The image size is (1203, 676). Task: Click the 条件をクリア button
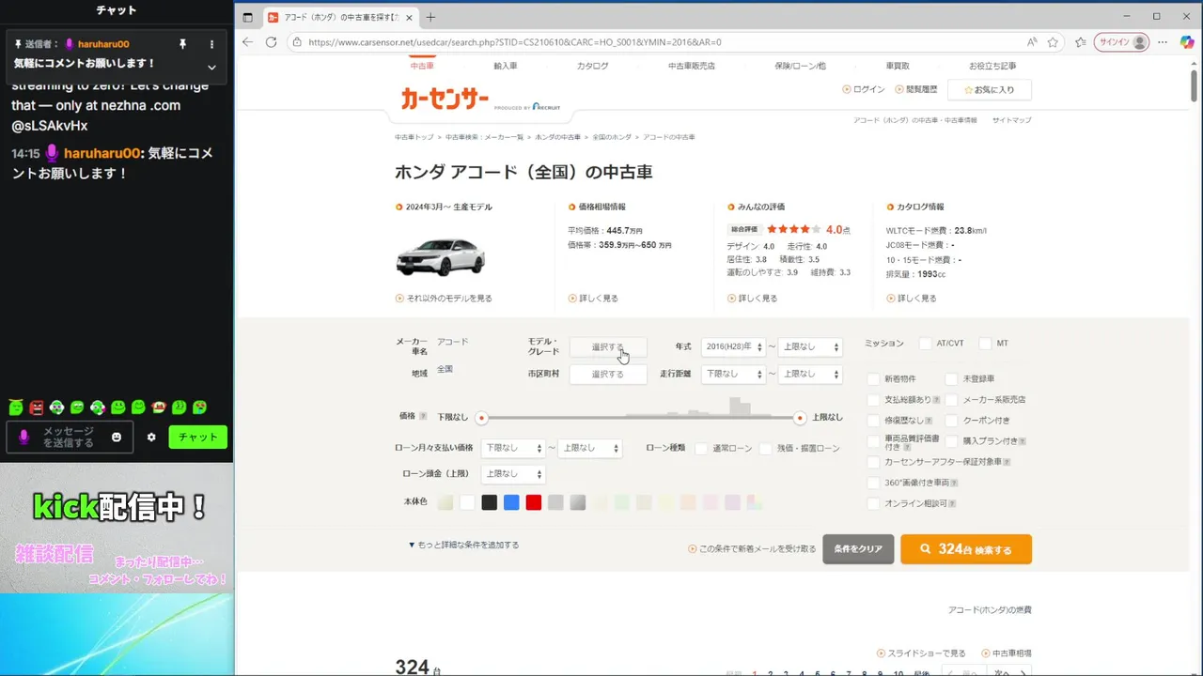tap(858, 549)
